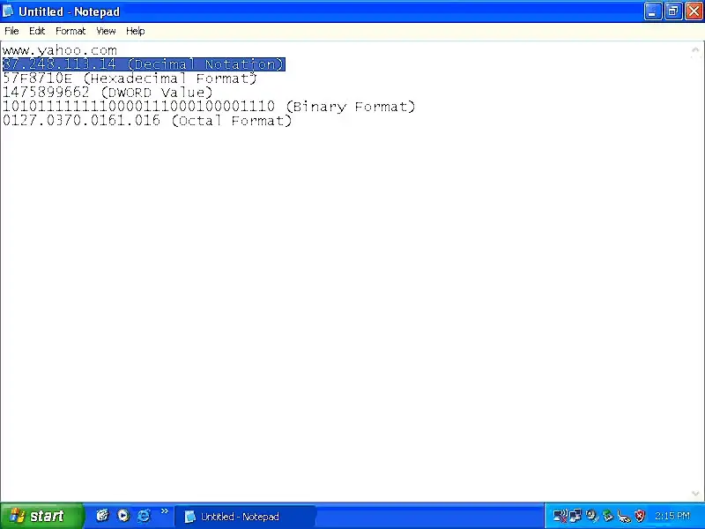
Task: Click the scrollbar down arrow
Action: point(695,494)
